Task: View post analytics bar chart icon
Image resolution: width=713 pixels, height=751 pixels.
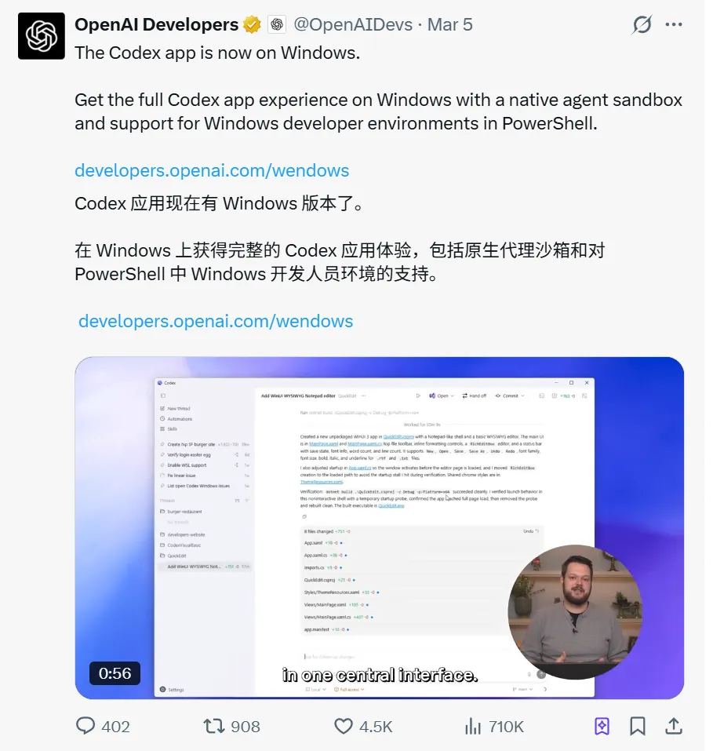Action: pos(473,726)
